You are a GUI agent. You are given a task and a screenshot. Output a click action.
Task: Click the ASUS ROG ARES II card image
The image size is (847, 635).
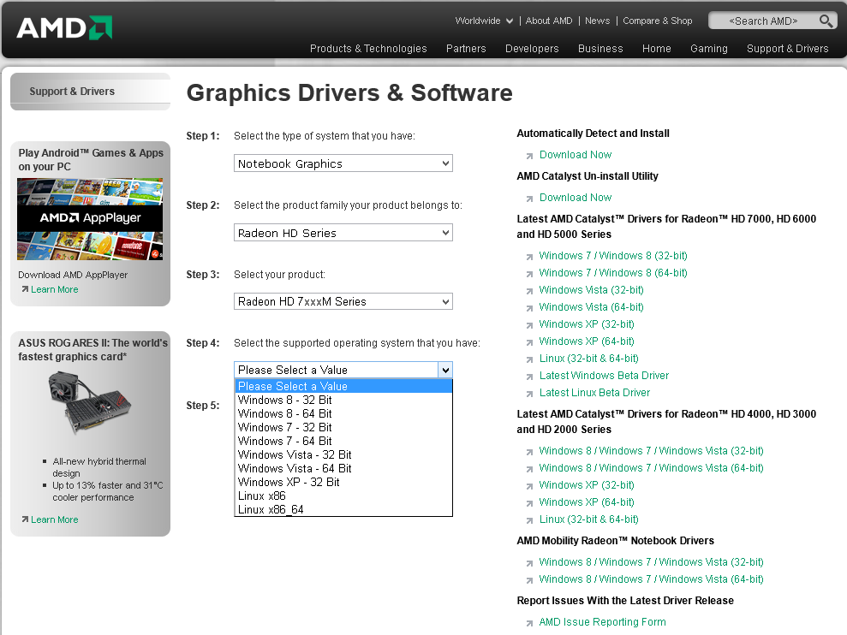coord(89,403)
